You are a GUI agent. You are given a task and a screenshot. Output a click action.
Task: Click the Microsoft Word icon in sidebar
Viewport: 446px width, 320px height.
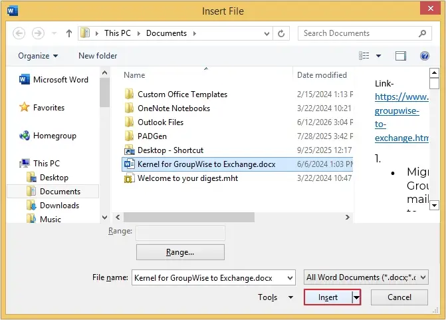(x=25, y=79)
